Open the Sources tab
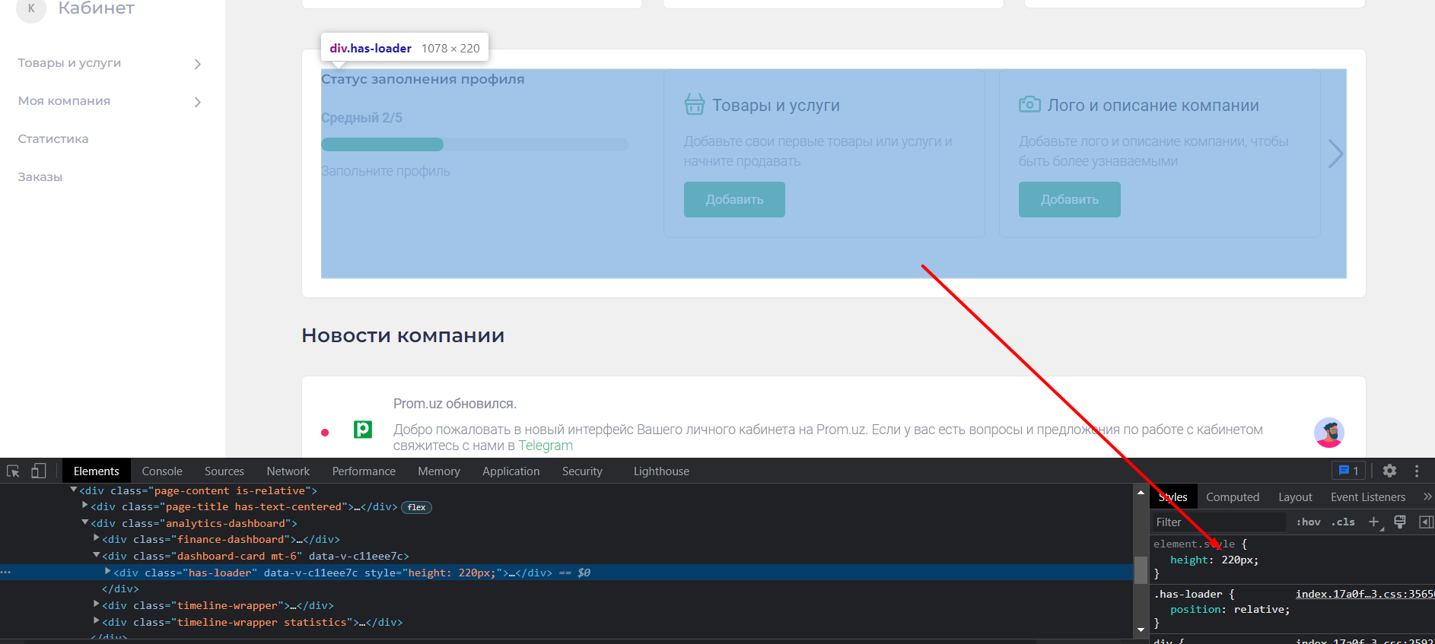The height and width of the screenshot is (644, 1435). pos(224,471)
